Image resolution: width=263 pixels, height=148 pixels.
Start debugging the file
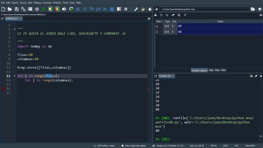click(x=78, y=9)
